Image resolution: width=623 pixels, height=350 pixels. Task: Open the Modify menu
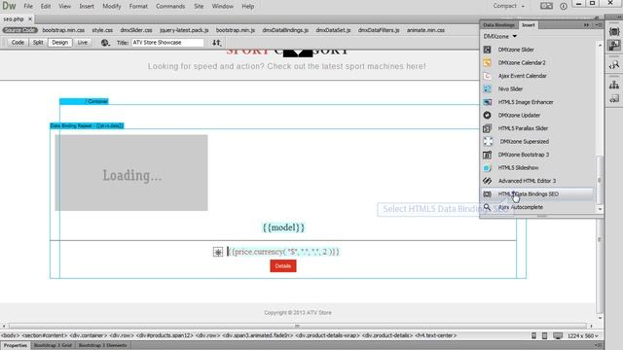112,7
